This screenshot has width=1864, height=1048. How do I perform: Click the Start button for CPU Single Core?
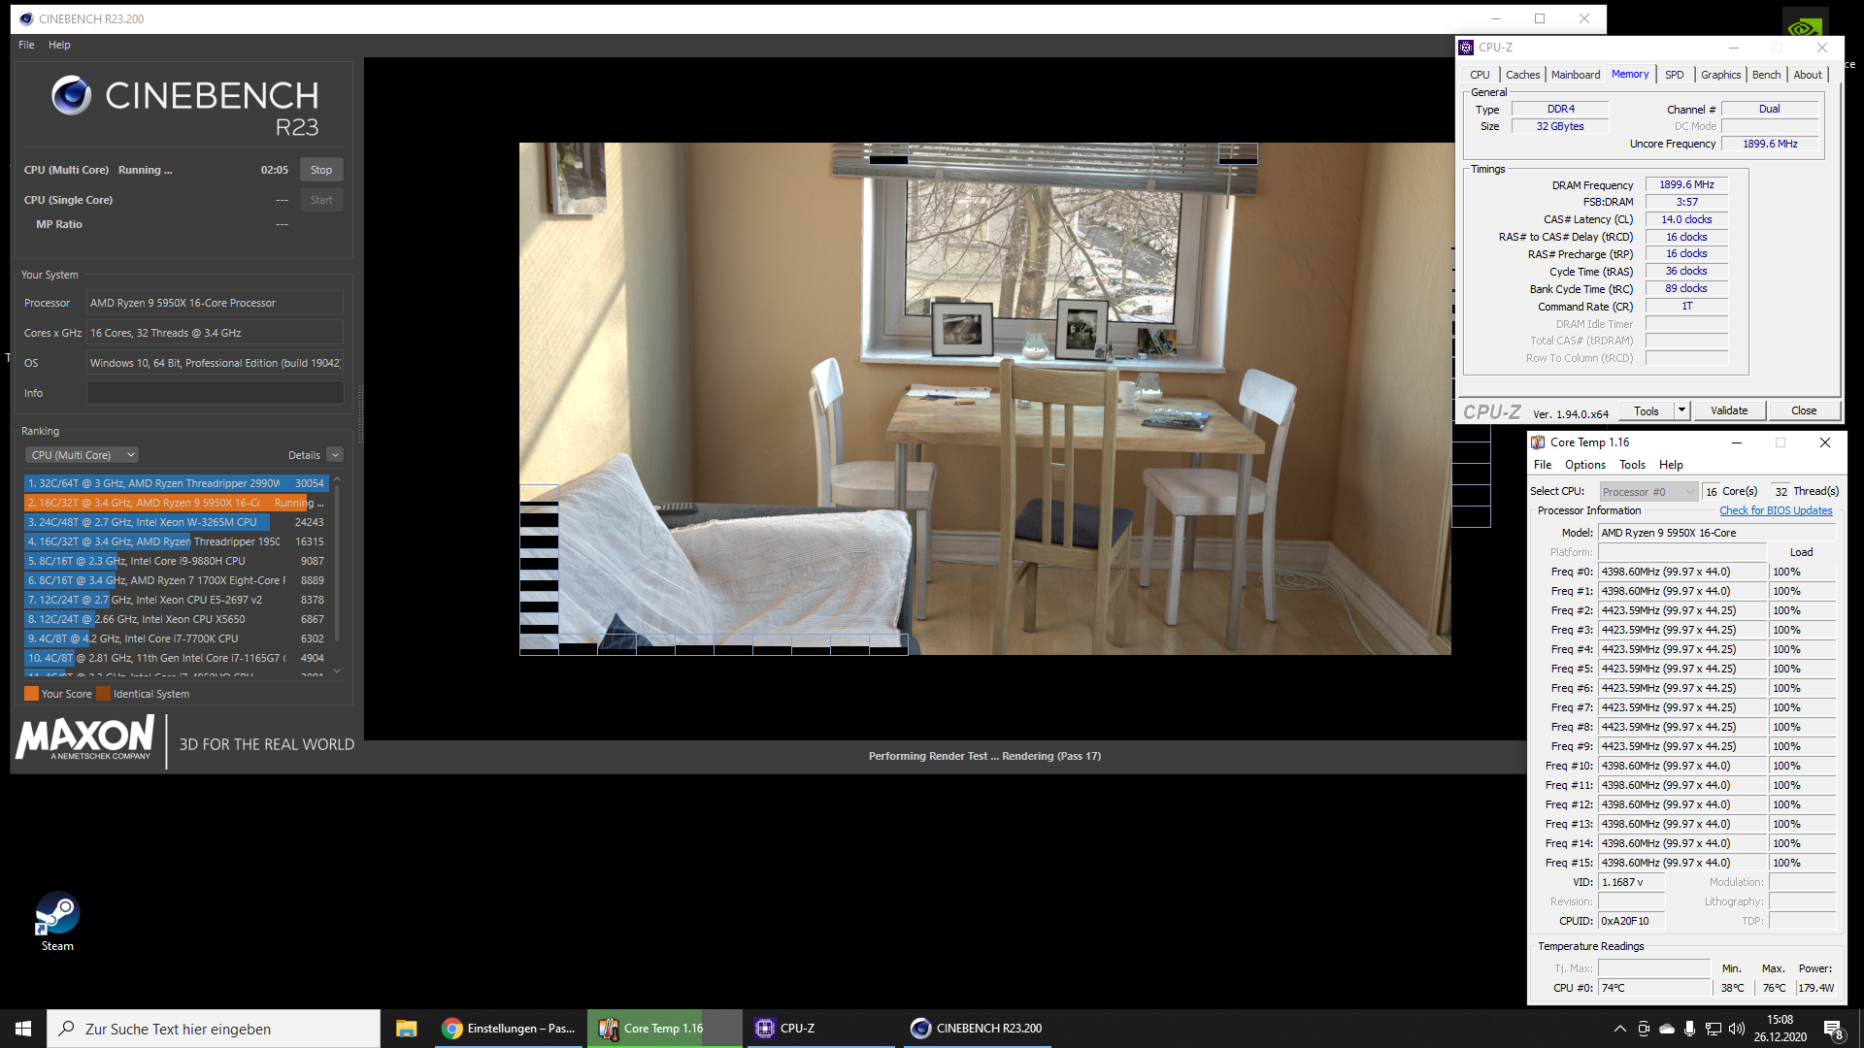point(321,200)
